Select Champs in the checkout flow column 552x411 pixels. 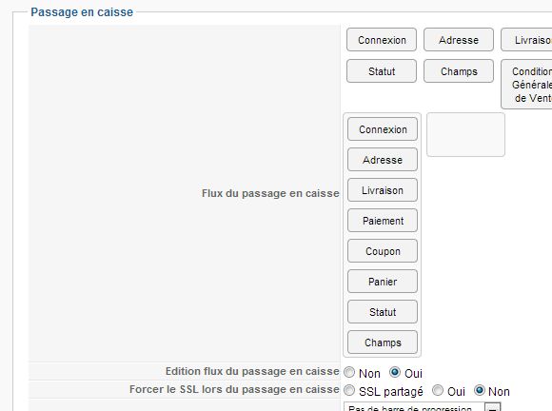point(383,342)
